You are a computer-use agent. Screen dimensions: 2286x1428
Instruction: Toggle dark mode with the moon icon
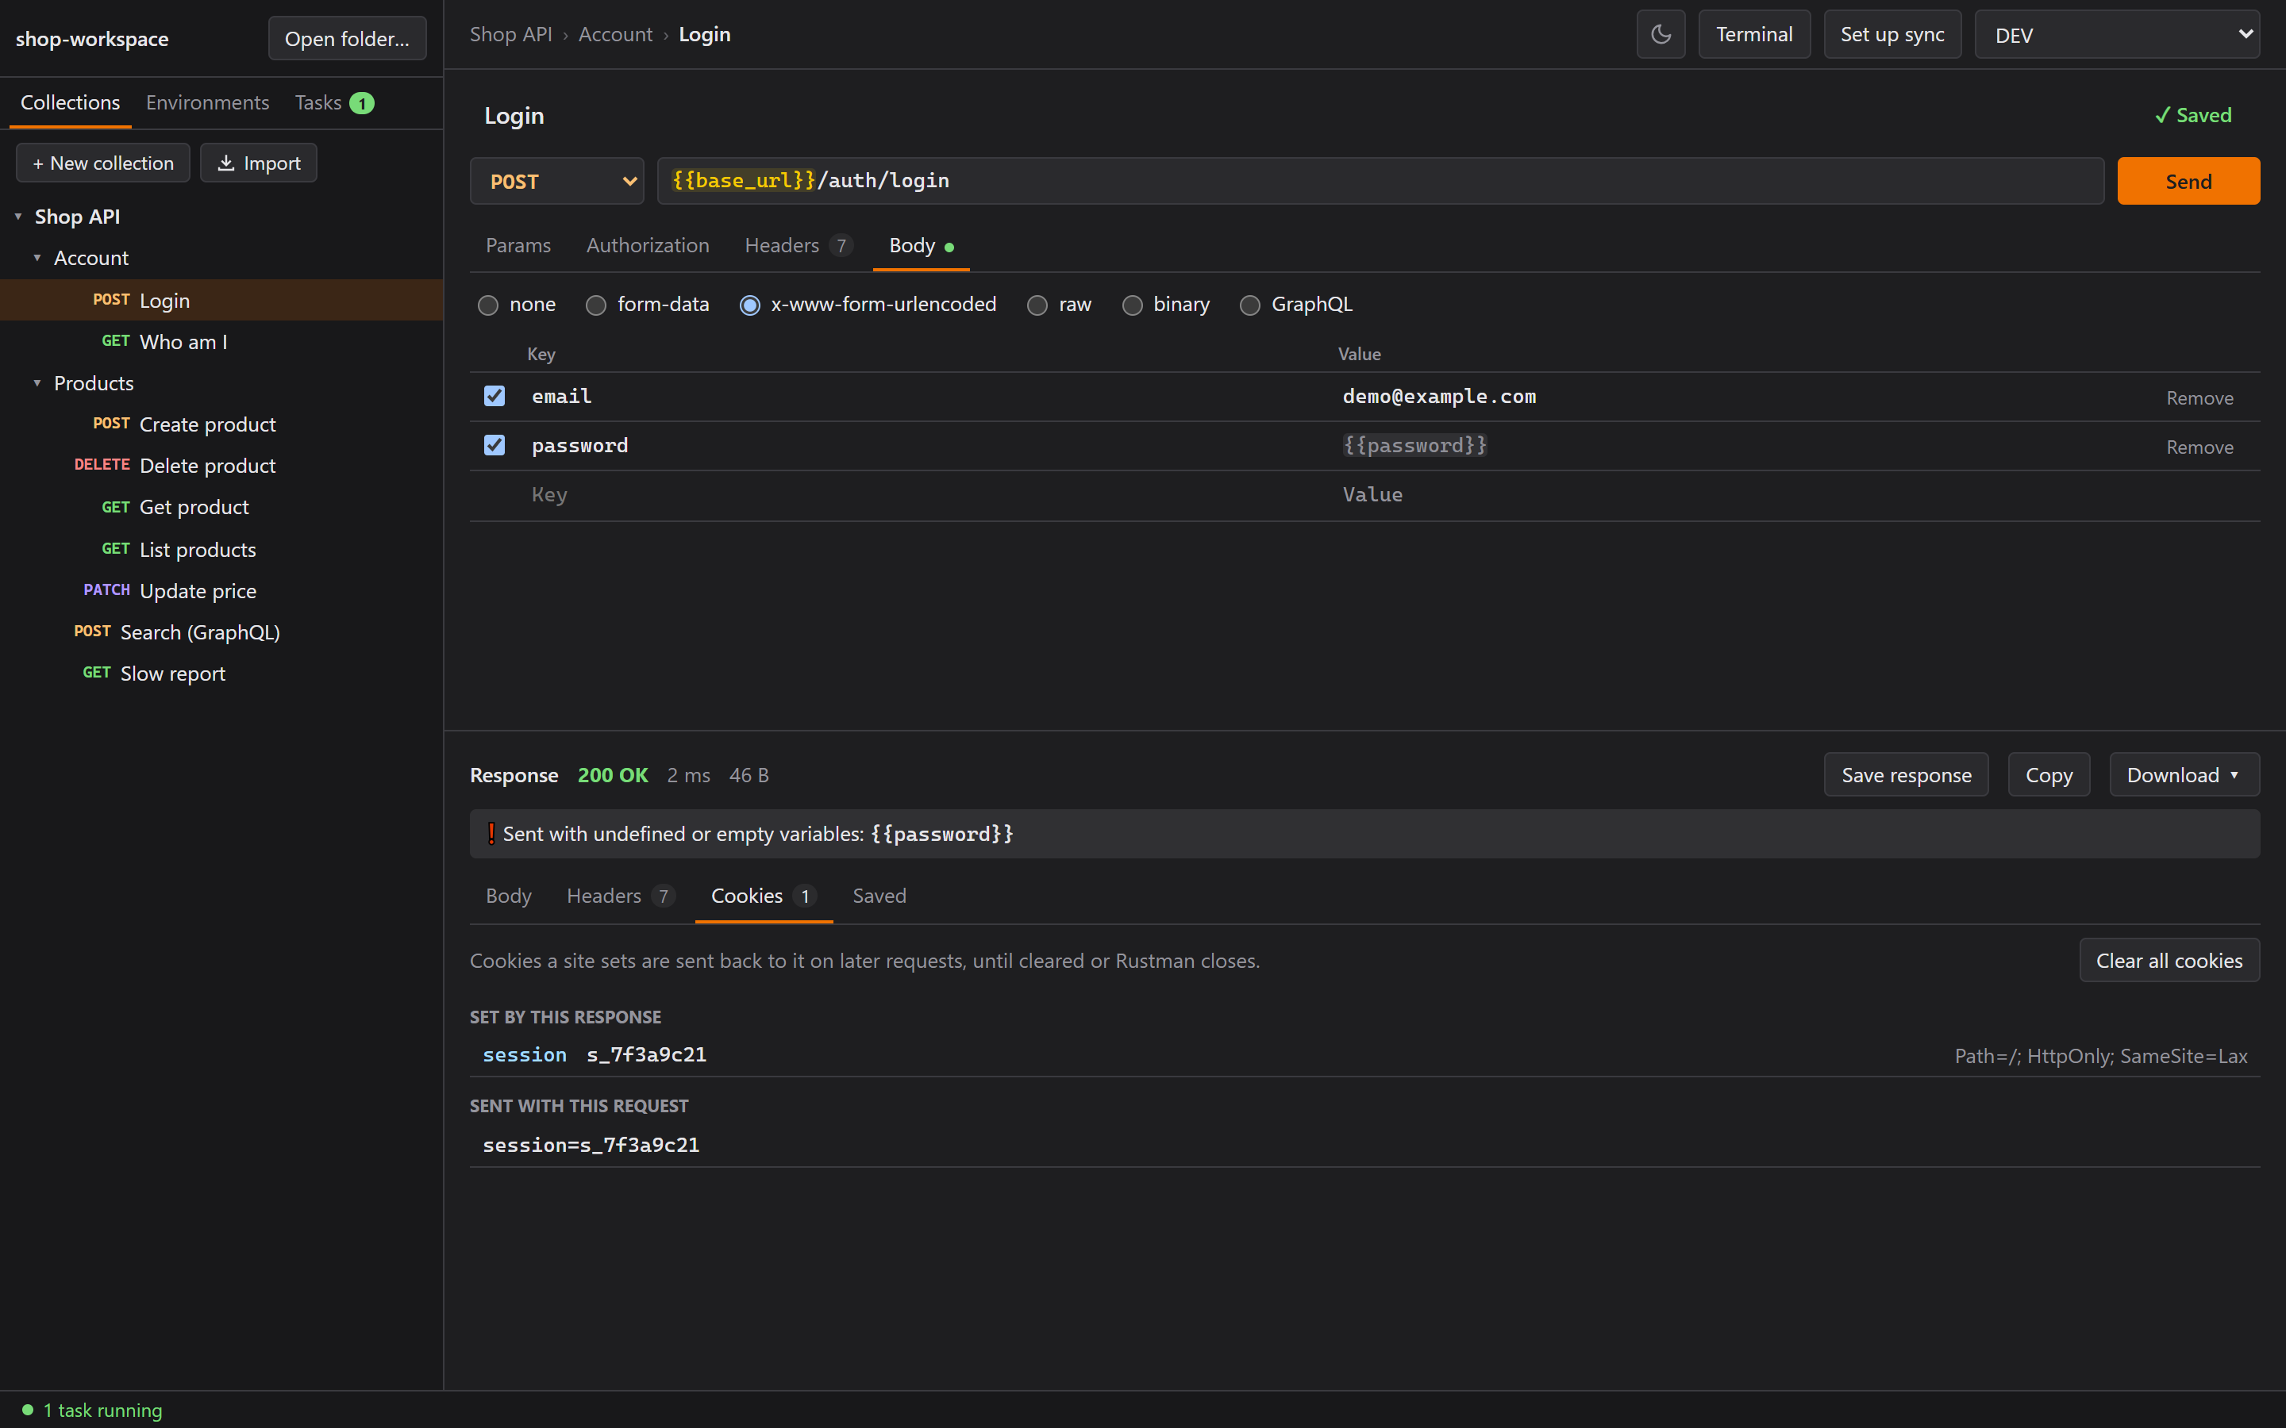pos(1661,35)
